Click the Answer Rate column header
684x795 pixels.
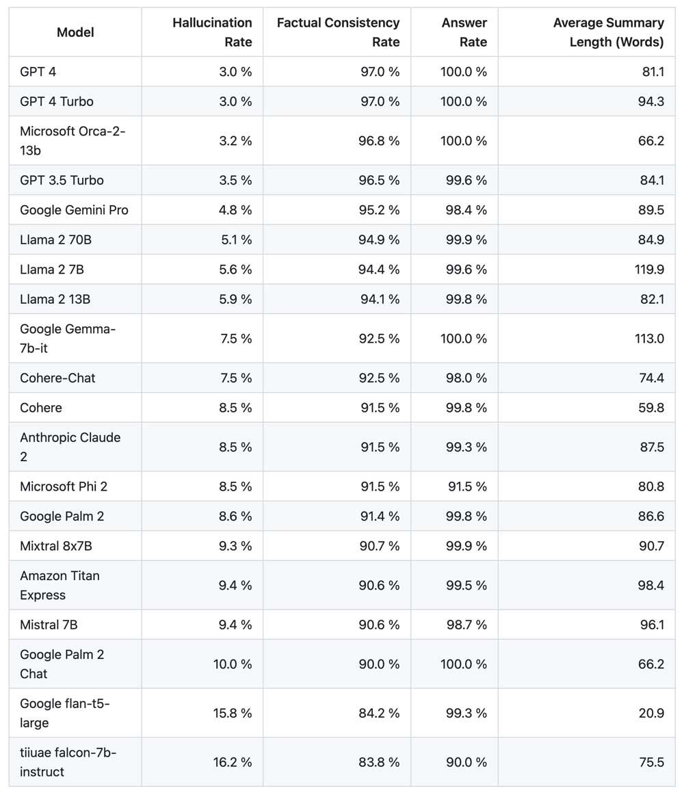point(464,32)
